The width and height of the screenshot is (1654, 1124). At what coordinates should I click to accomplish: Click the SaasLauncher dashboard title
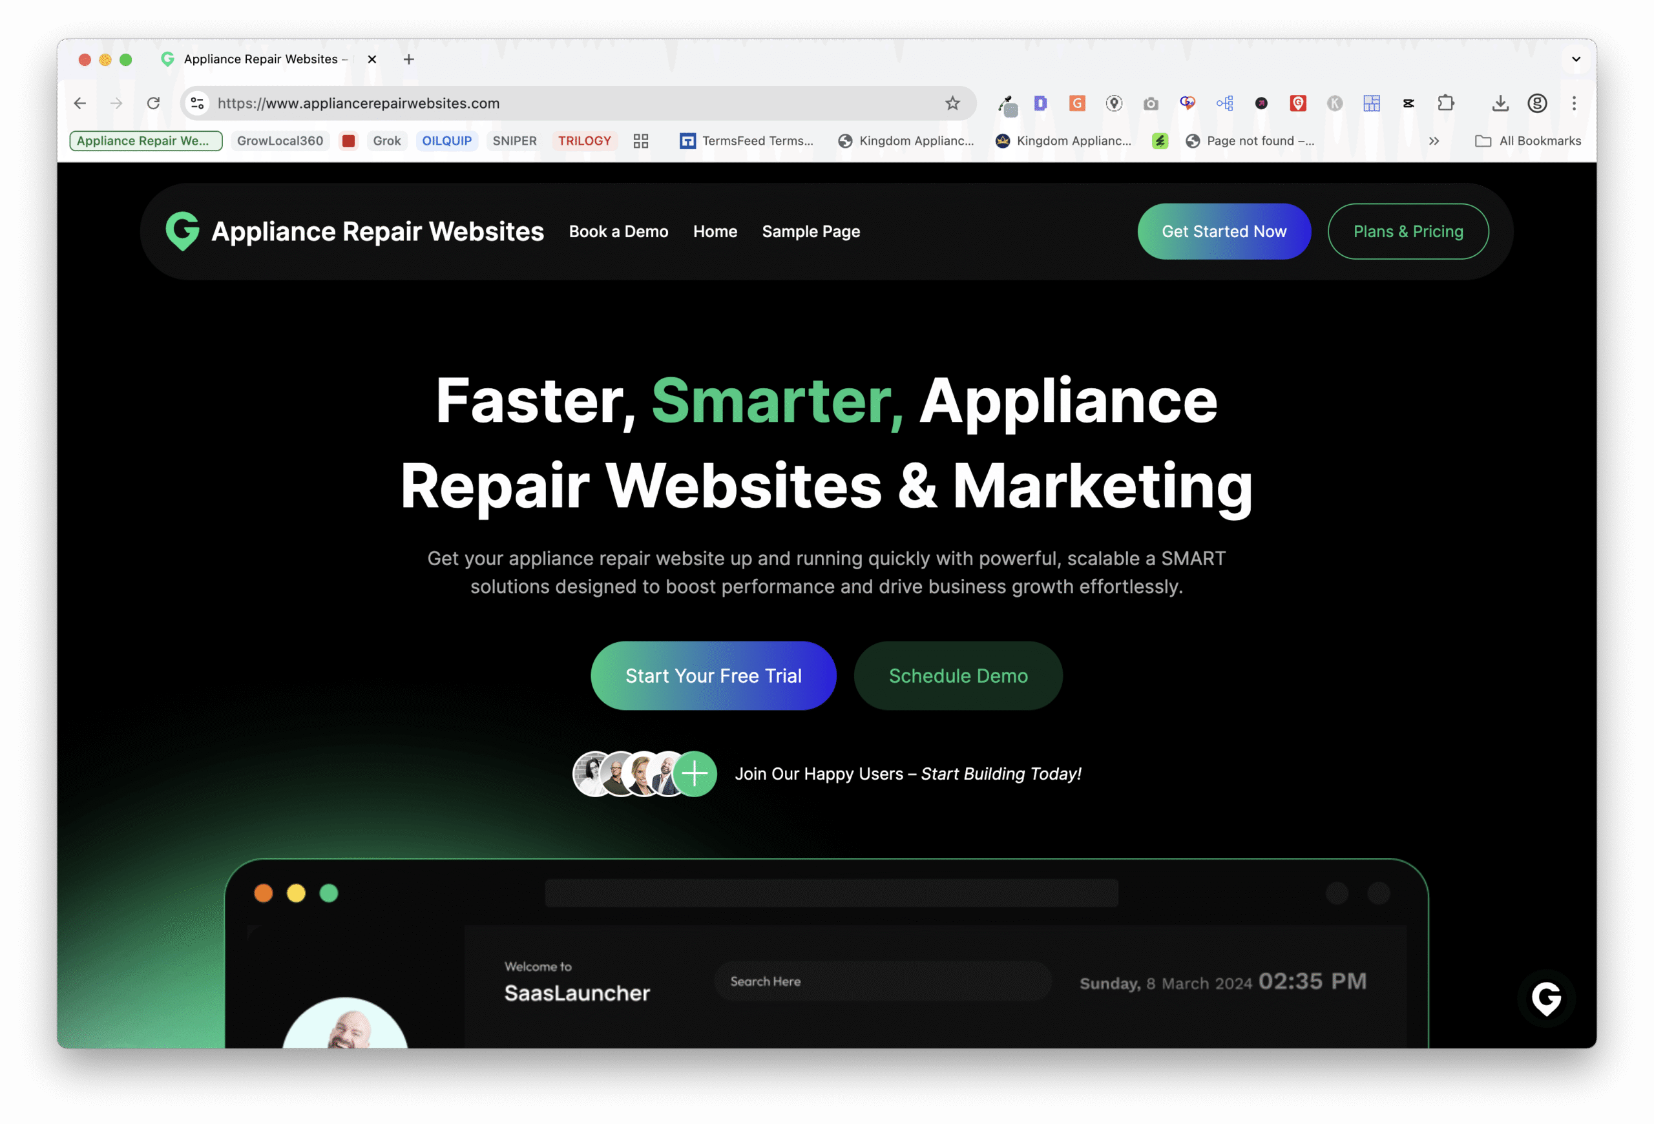click(577, 993)
